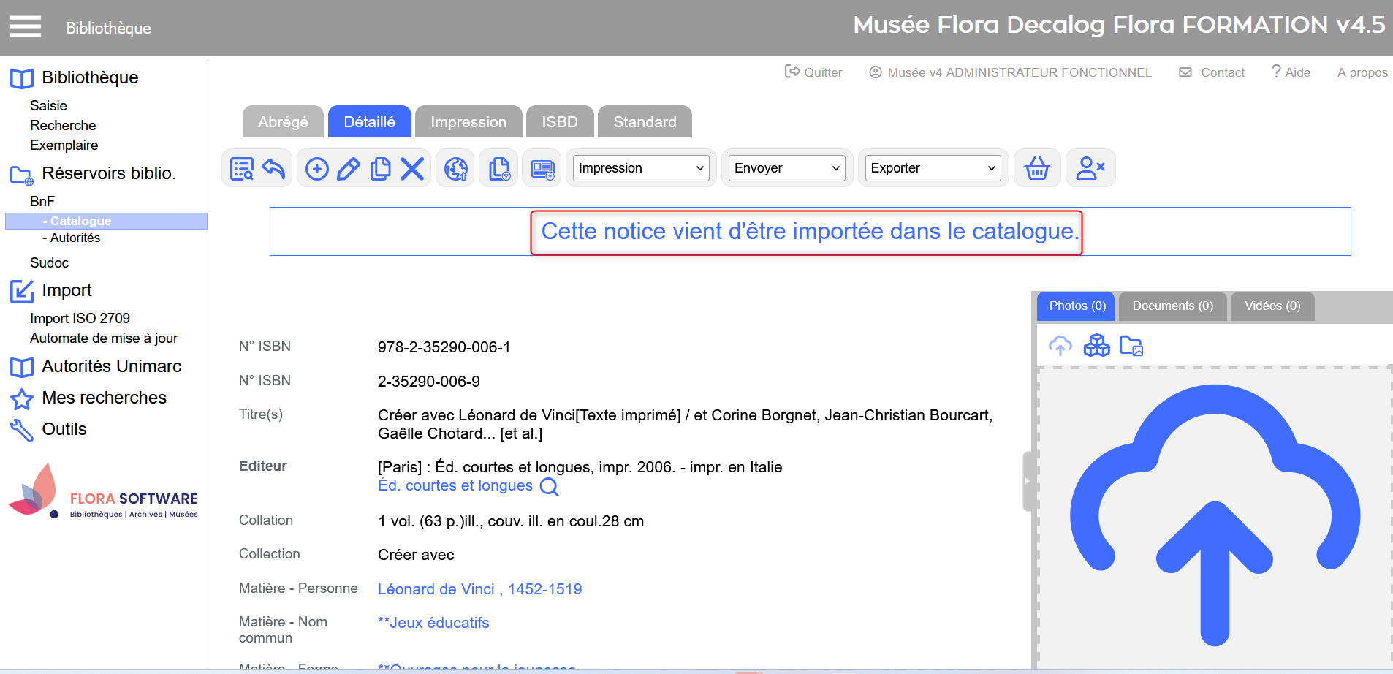
Task: Click the three cubes icon in Photos
Action: [x=1096, y=345]
